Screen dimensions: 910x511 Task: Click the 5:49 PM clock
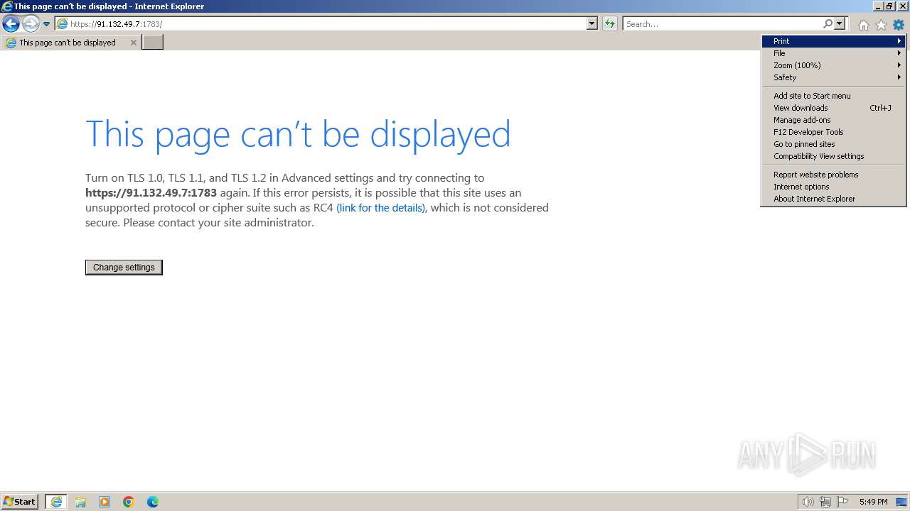[873, 502]
